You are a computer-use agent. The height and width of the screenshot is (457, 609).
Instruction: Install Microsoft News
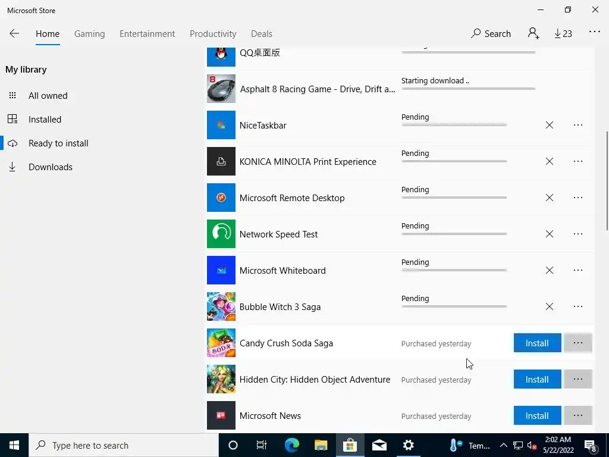[537, 415]
